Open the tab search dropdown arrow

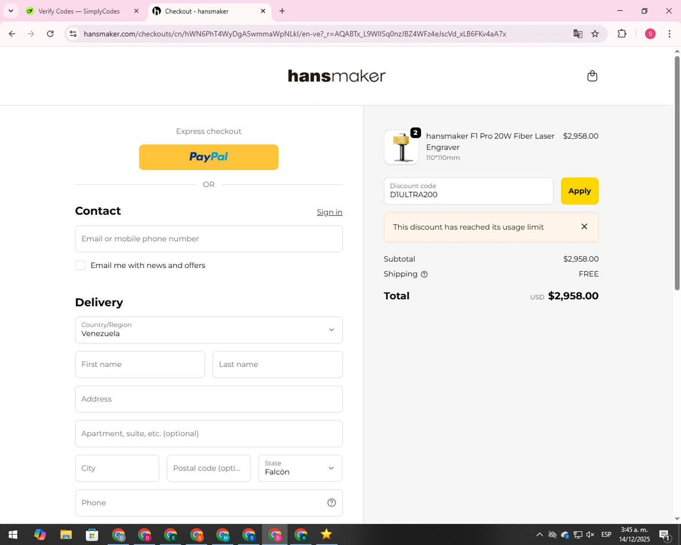tap(10, 11)
